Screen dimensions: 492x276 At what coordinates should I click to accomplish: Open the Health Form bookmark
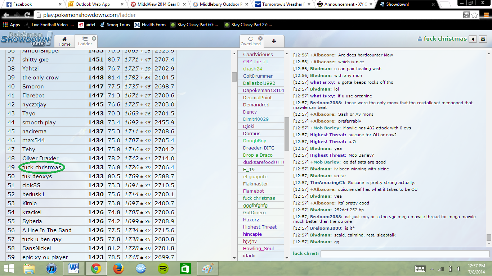150,25
